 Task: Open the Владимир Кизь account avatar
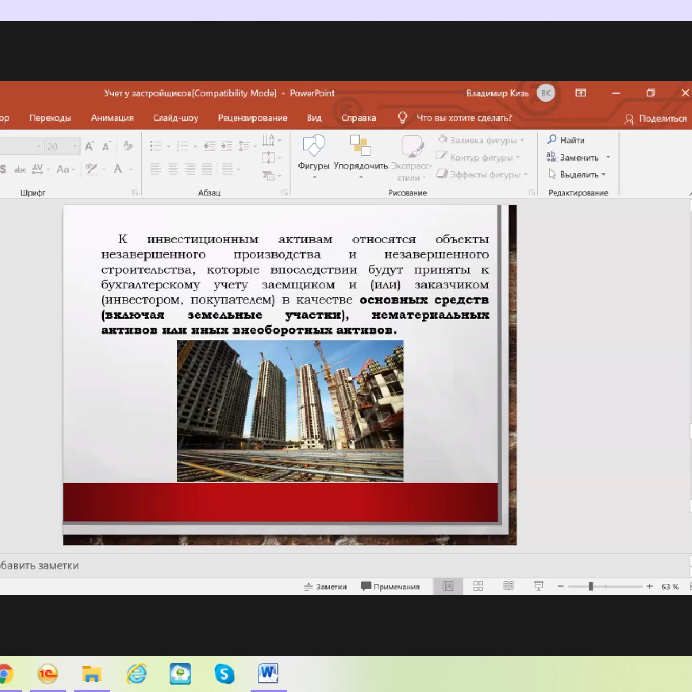coord(546,93)
